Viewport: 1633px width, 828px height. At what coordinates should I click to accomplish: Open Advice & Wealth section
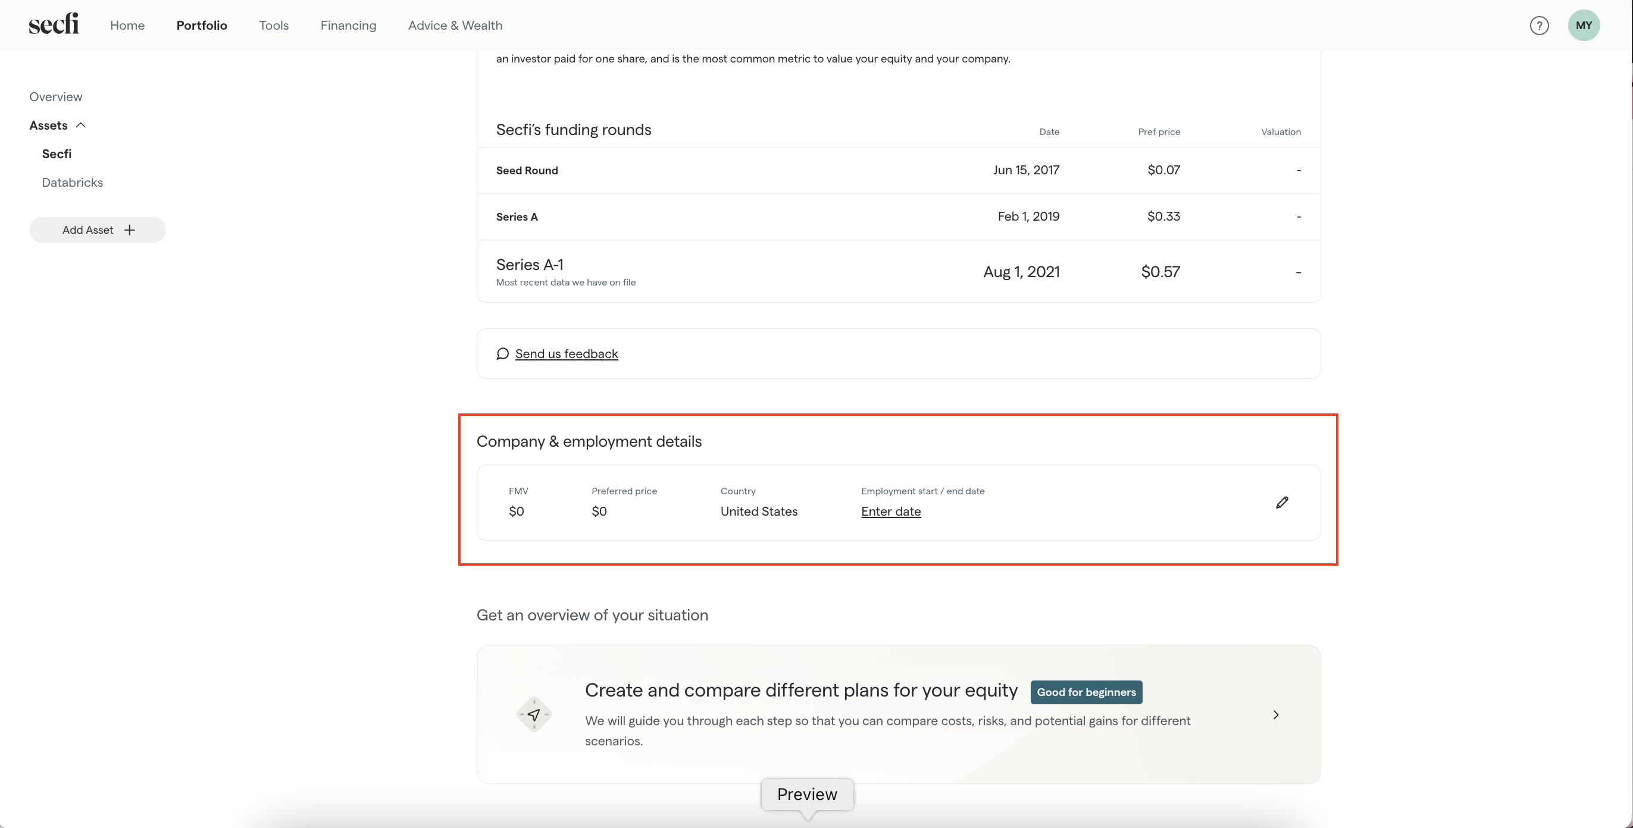[x=455, y=26]
